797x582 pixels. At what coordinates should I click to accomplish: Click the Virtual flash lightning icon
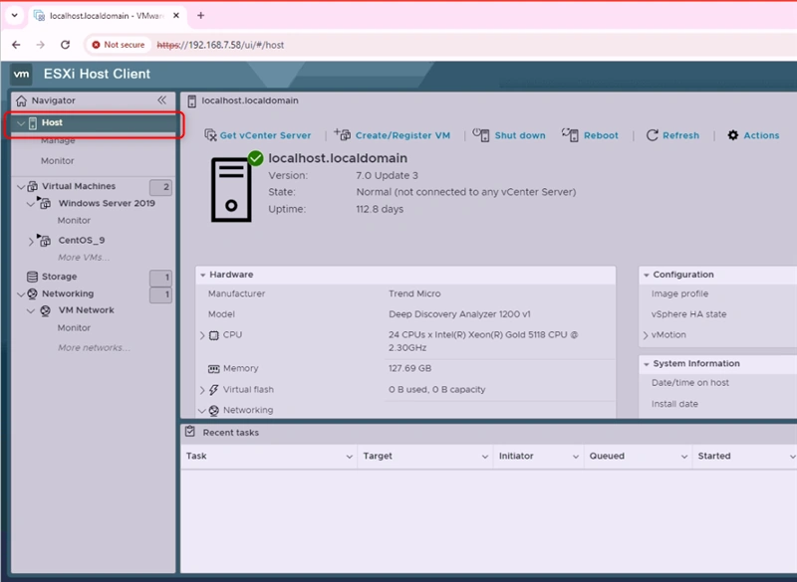pyautogui.click(x=214, y=390)
